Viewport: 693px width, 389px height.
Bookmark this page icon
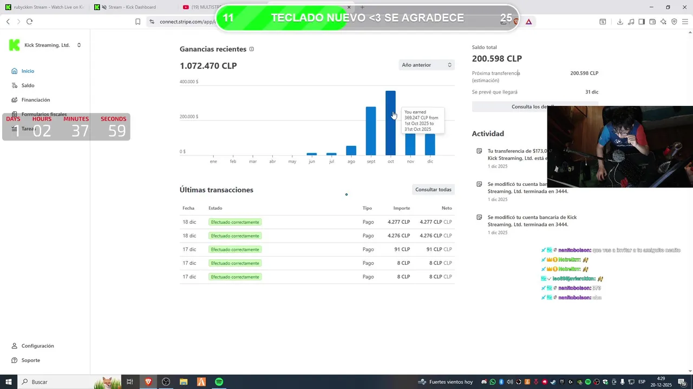(138, 22)
